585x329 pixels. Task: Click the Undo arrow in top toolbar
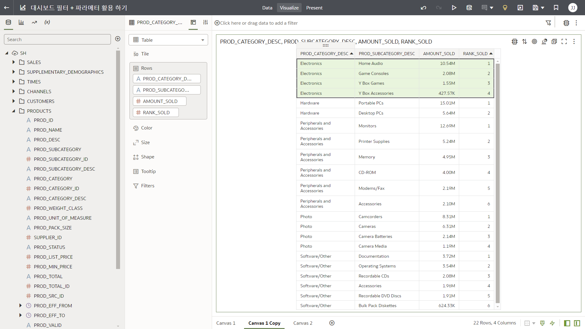(x=424, y=8)
